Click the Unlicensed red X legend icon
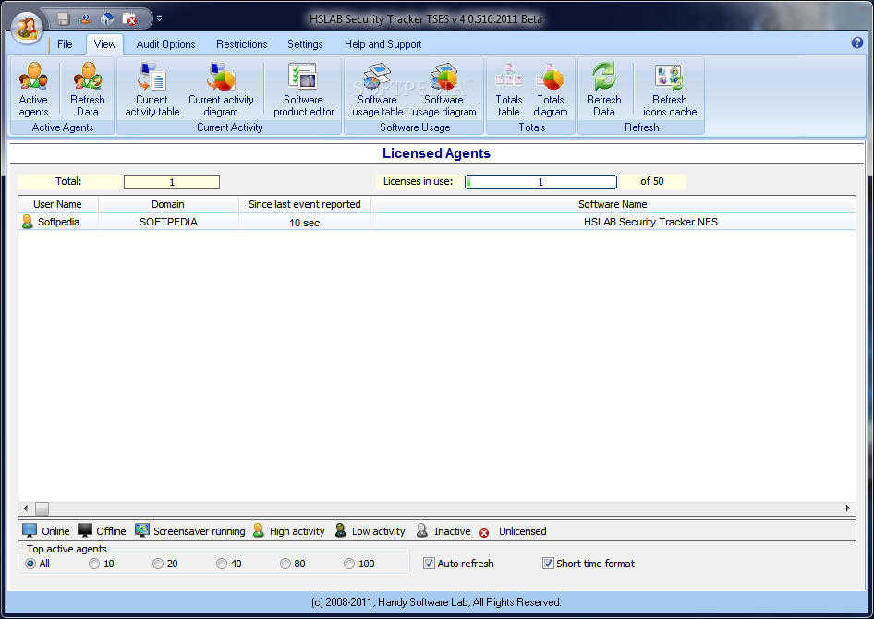This screenshot has width=874, height=619. pyautogui.click(x=484, y=533)
